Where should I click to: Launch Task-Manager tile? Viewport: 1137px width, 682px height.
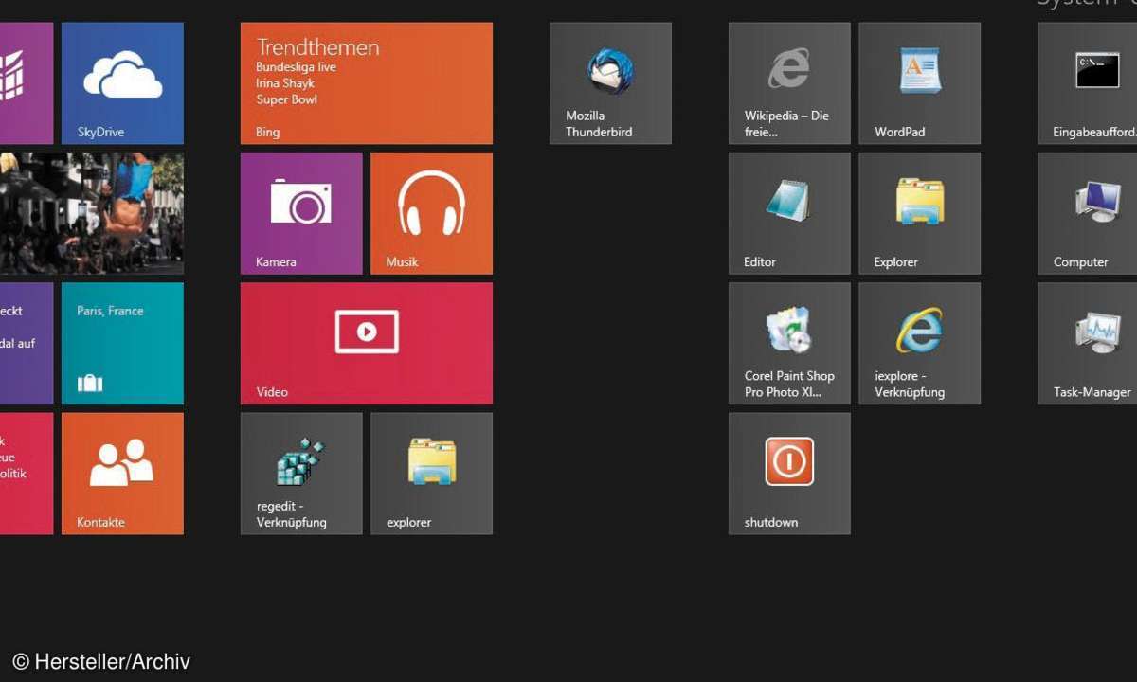tap(1087, 343)
